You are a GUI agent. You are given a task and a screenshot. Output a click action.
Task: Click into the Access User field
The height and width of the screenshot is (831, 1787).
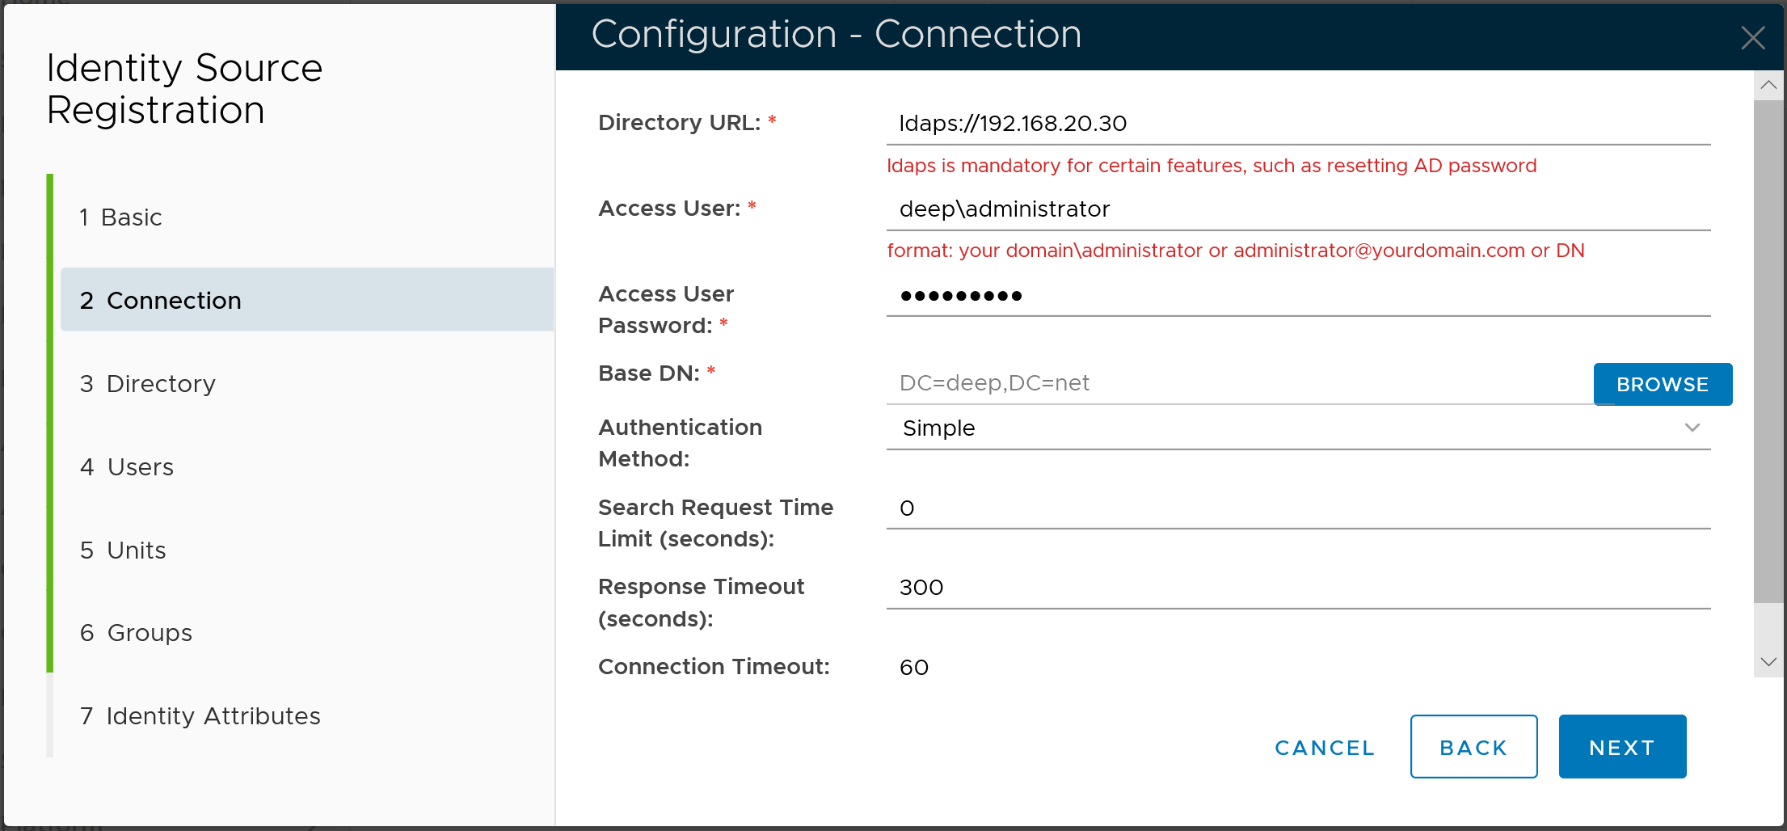pos(1298,209)
